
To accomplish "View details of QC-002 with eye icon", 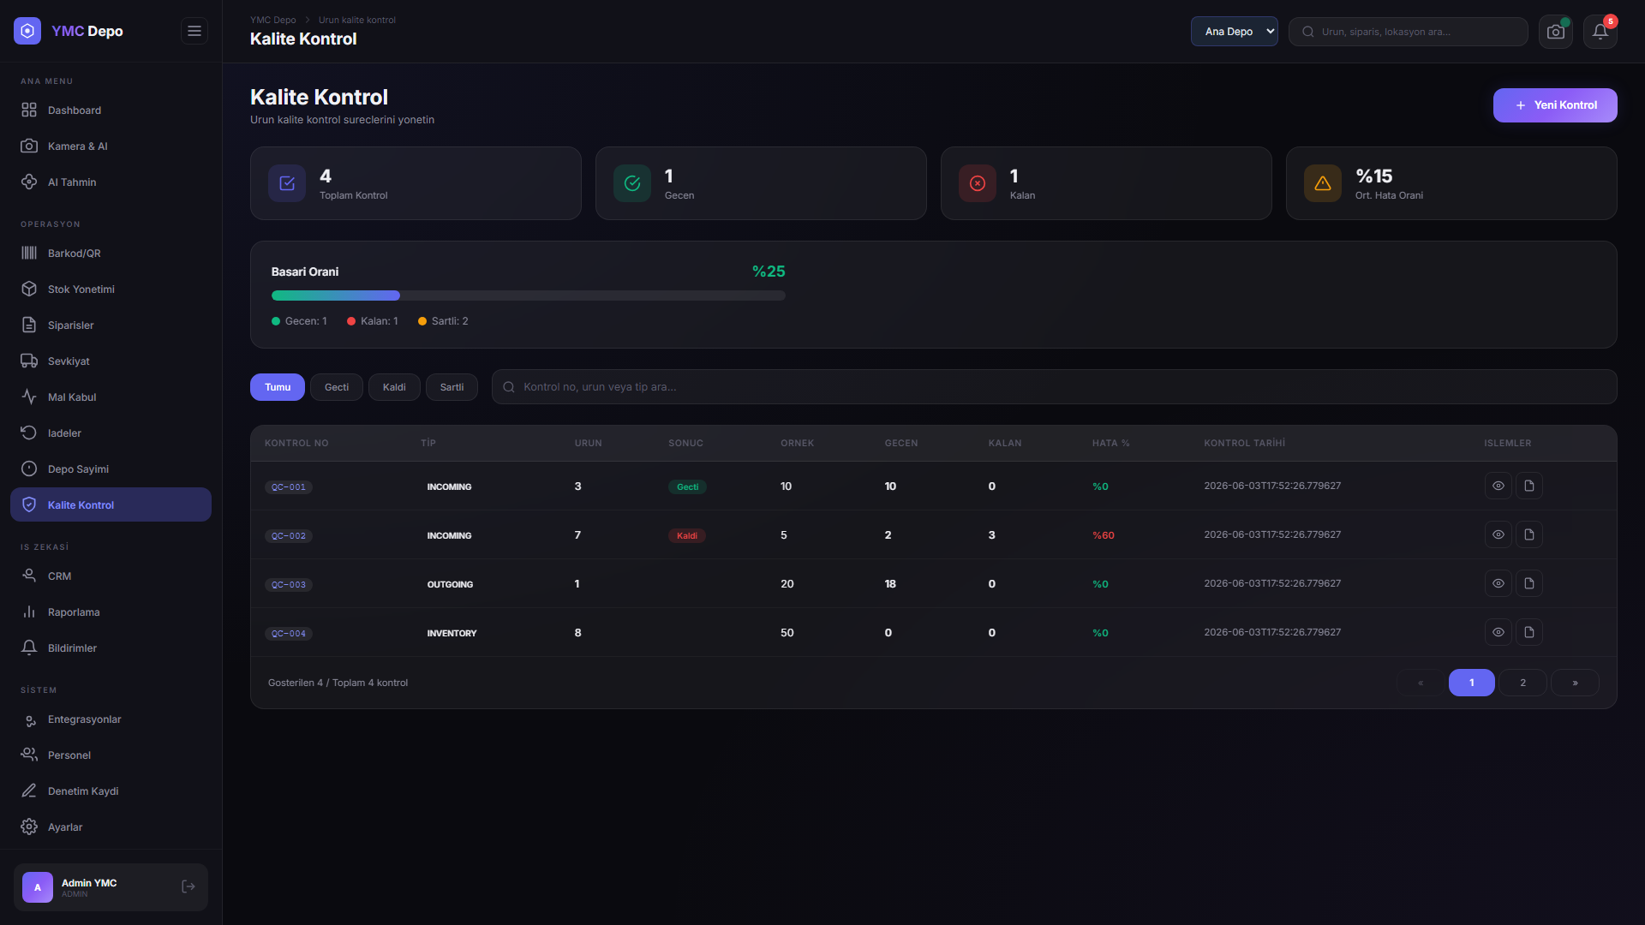I will pos(1498,534).
